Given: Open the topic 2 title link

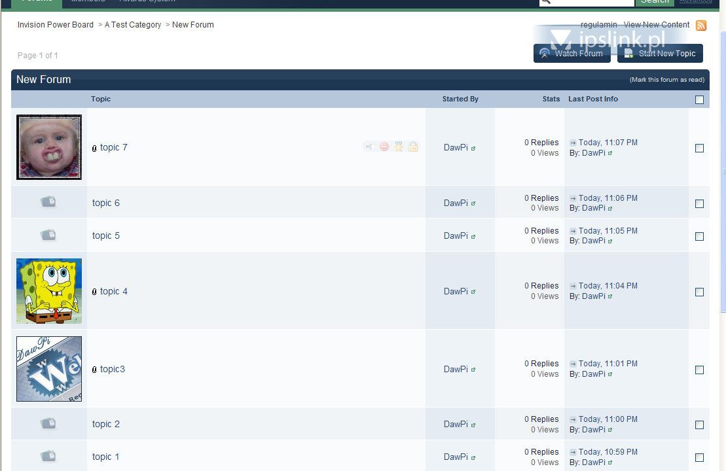Looking at the screenshot, I should point(105,424).
